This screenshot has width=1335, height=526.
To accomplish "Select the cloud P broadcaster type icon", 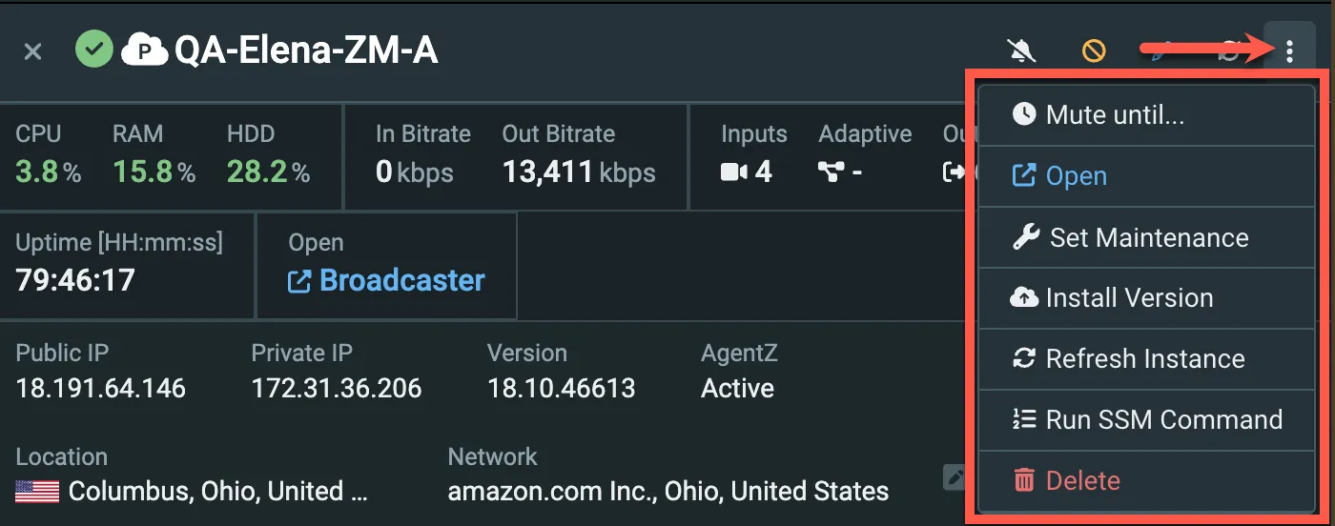I will click(145, 50).
